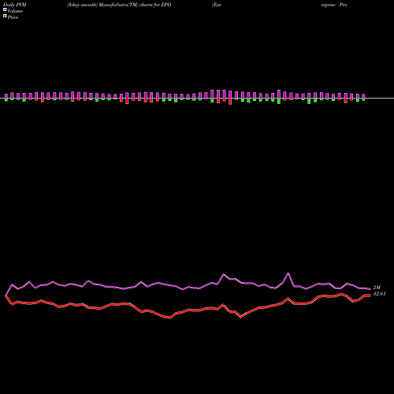Click the Price legend swatch

tap(5, 16)
